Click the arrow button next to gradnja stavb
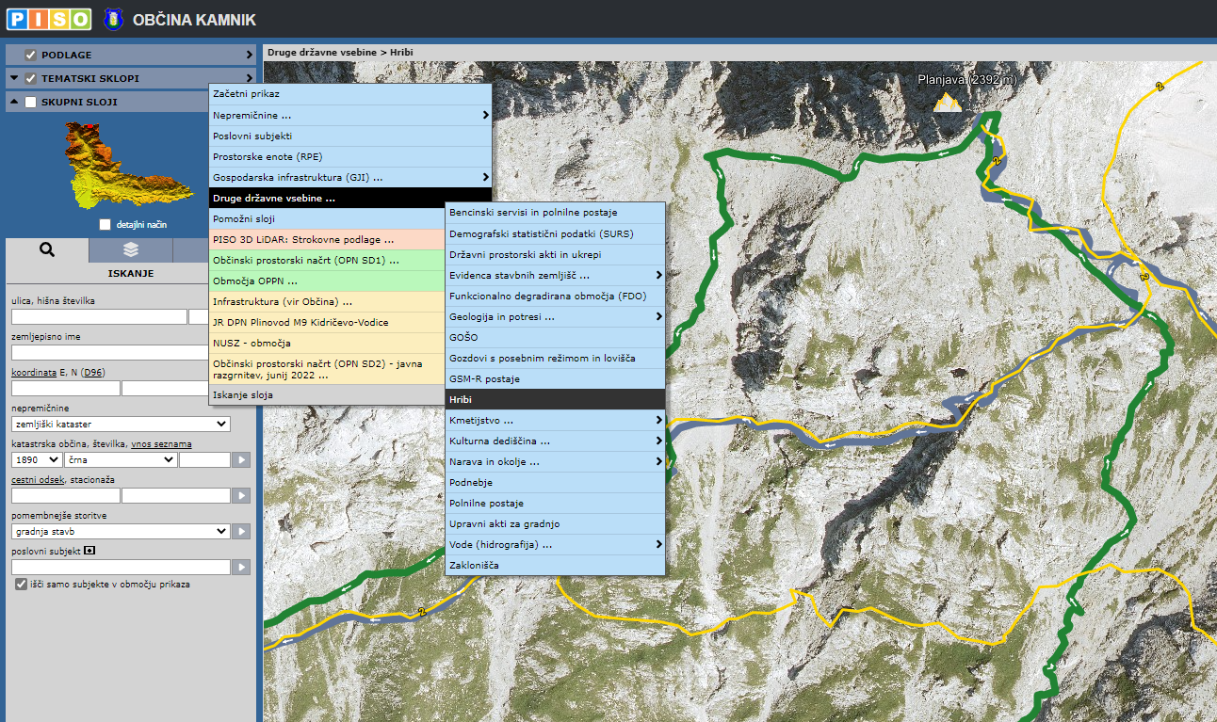The image size is (1217, 722). tap(242, 532)
